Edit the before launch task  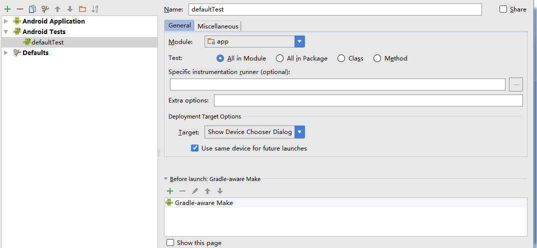195,191
